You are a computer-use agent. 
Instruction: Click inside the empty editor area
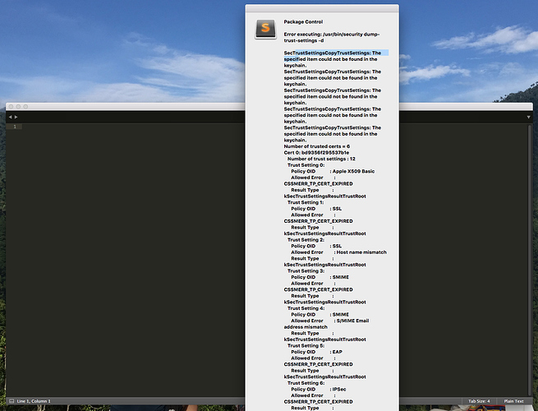[x=134, y=261]
